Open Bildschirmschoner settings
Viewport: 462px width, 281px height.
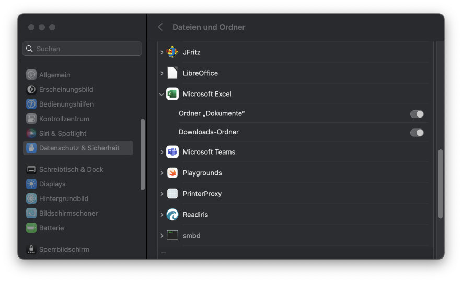click(x=78, y=213)
